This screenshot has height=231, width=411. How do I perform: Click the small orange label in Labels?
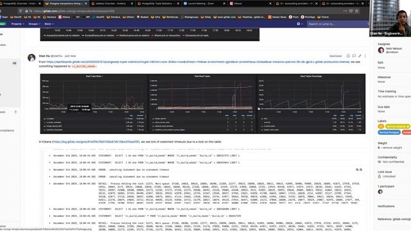coord(381,126)
